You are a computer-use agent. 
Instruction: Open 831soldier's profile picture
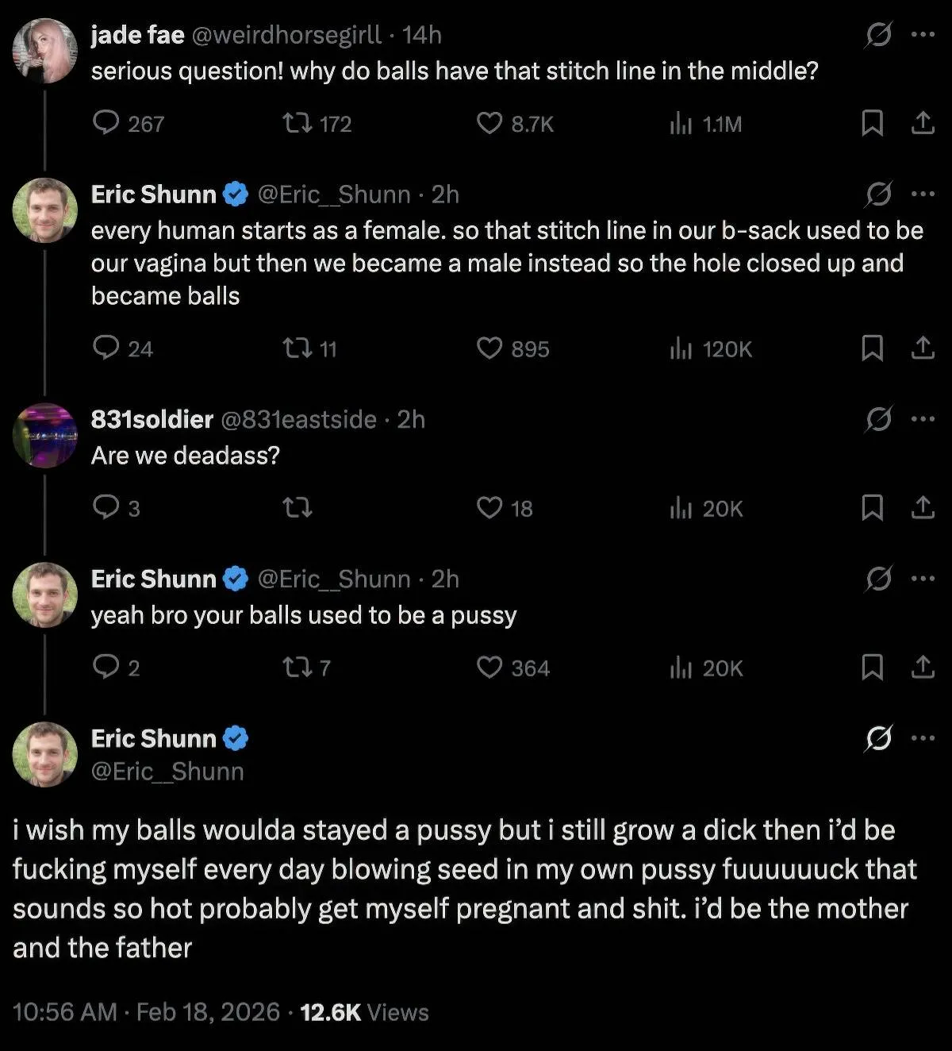pyautogui.click(x=45, y=435)
